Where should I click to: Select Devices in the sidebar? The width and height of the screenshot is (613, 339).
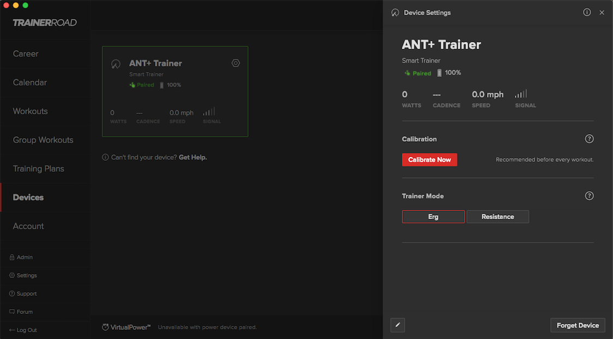(x=28, y=197)
